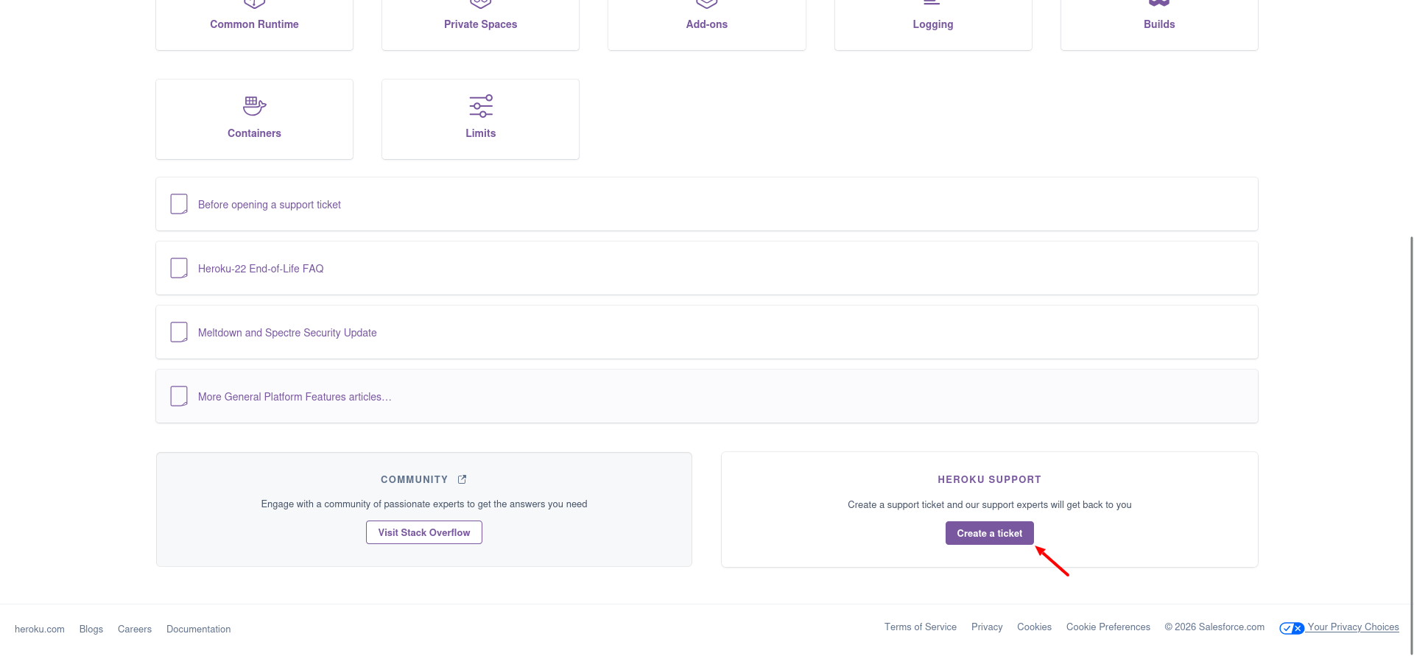Open the Limits sliders icon card
The width and height of the screenshot is (1414, 656).
[x=480, y=119]
